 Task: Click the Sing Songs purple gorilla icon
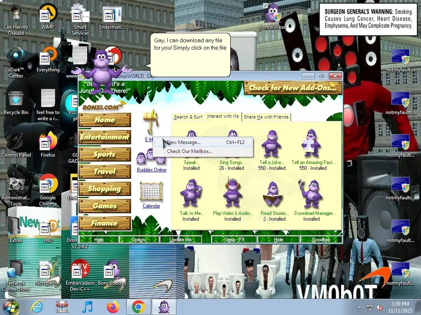233,134
